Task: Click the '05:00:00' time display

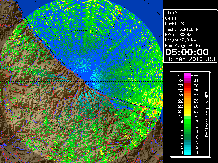Action: coord(187,52)
